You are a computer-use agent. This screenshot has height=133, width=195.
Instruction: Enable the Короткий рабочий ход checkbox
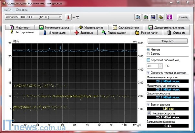pos(149,60)
